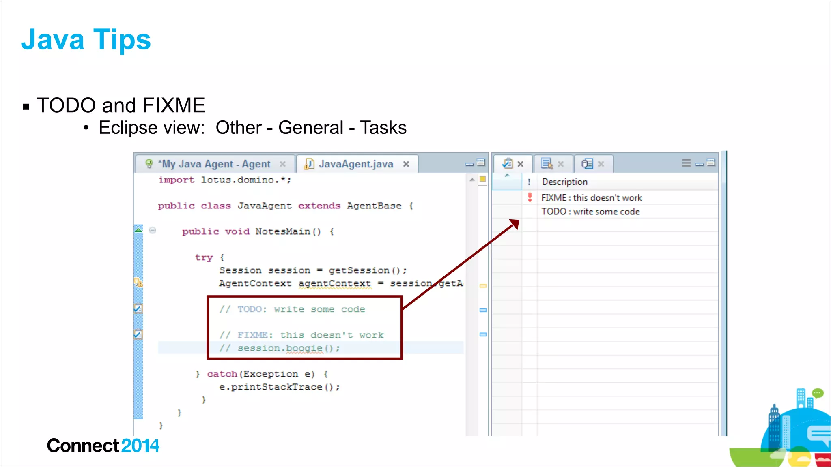
Task: Close the JavaAgent.java tab
Action: point(406,164)
